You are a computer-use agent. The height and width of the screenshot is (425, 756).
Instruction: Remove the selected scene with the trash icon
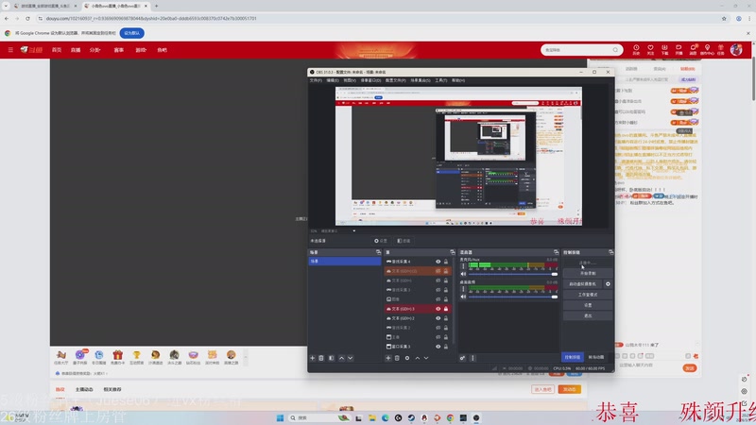321,358
